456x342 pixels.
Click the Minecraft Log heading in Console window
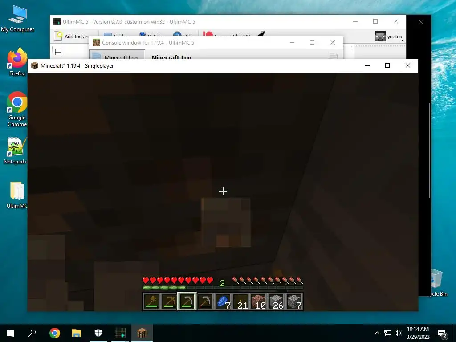pyautogui.click(x=171, y=57)
